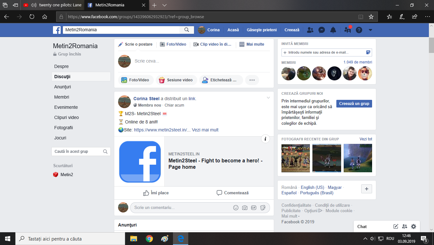Expand the Mai mult footer links

click(291, 216)
